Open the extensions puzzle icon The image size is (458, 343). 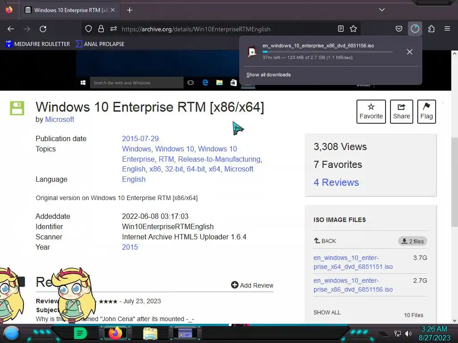coord(432,29)
